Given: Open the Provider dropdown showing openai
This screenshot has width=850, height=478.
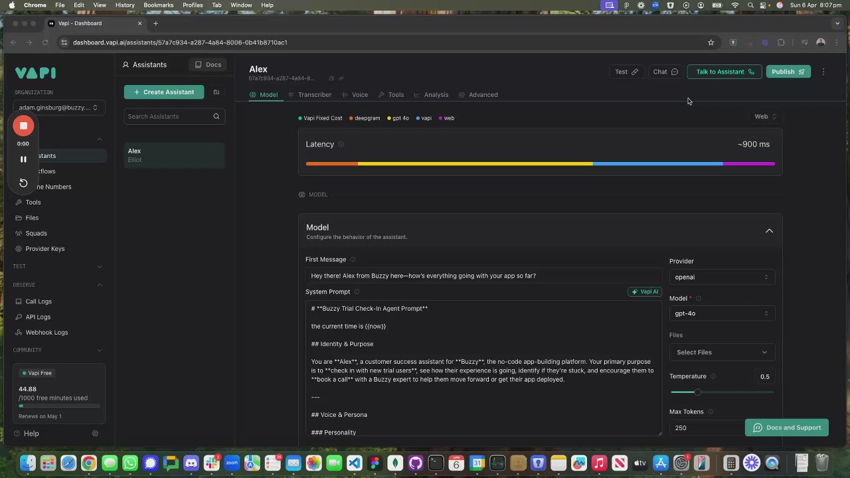Looking at the screenshot, I should pyautogui.click(x=722, y=277).
